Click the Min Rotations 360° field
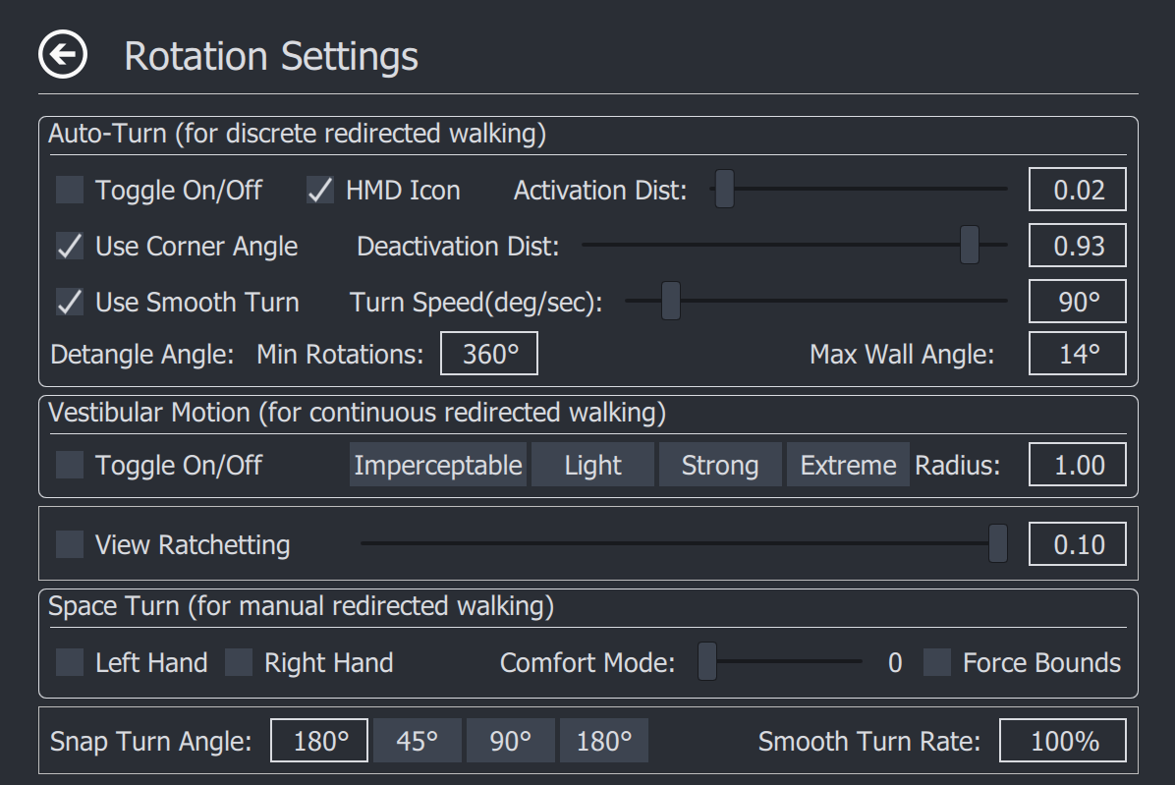The height and width of the screenshot is (785, 1175). coord(489,354)
